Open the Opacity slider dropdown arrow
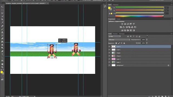The width and height of the screenshot is (173, 97). coord(147,40)
